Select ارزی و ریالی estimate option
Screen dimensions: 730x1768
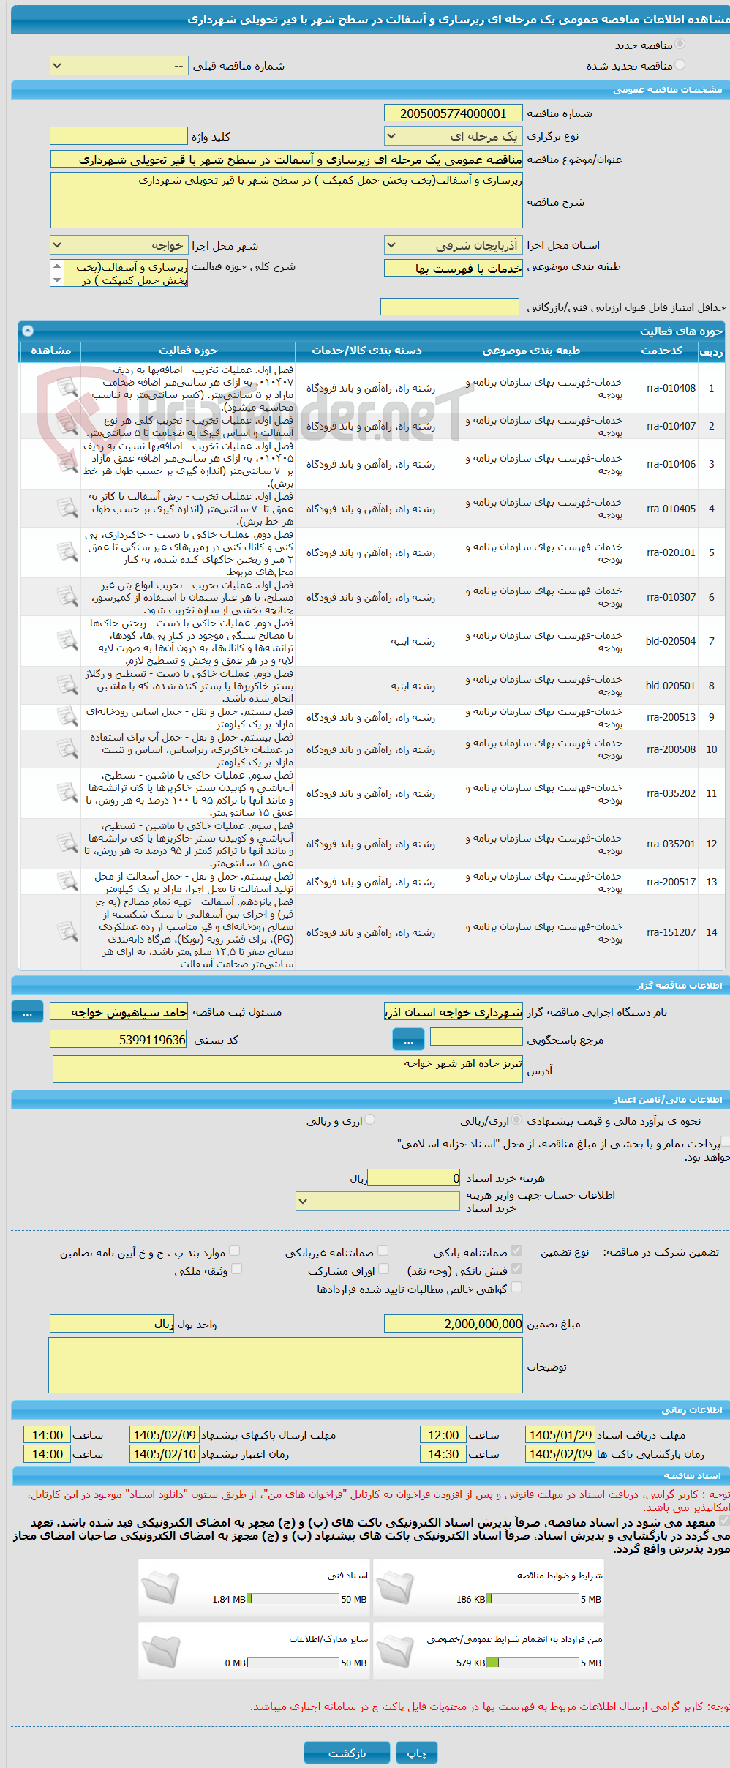(369, 1120)
